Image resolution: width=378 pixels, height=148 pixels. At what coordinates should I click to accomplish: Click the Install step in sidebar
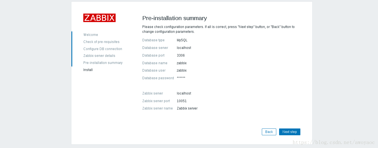pos(88,70)
